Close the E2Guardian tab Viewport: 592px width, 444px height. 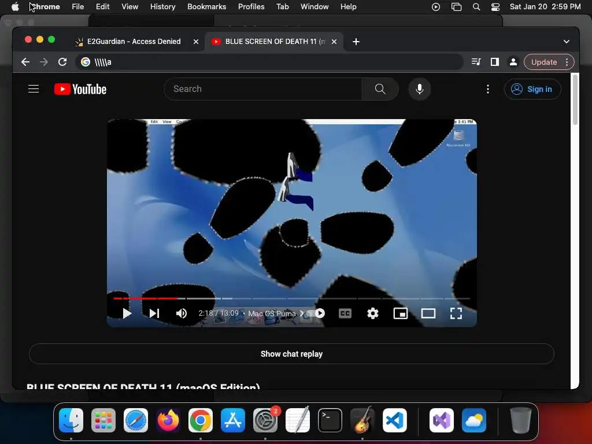(196, 42)
